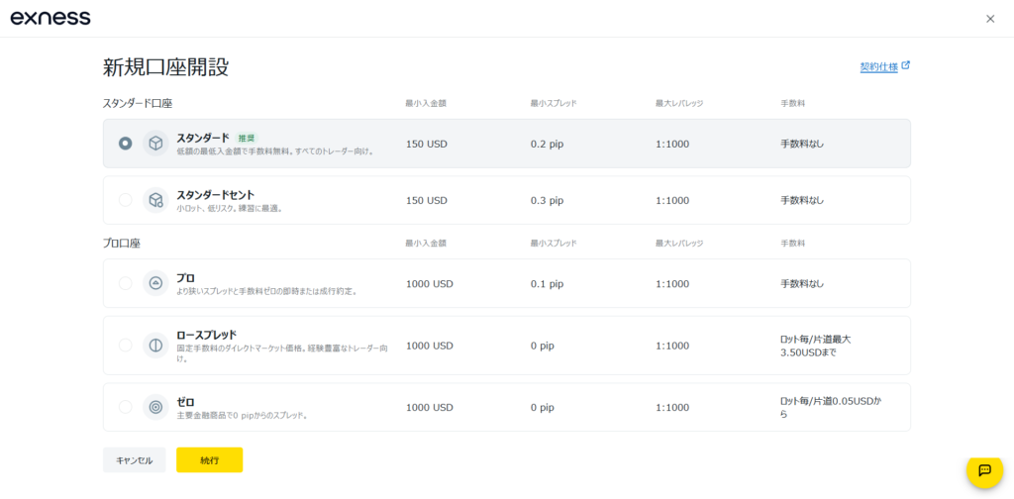This screenshot has width=1014, height=499.
Task: Click 主要金融商品で0 pipからのスプレッド description
Action: tap(242, 416)
